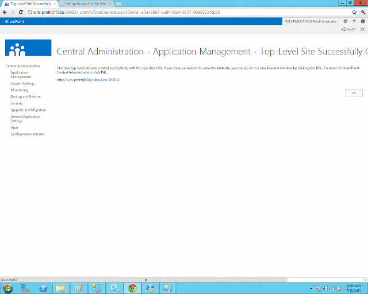Click the page info icon in address bar

click(30, 12)
